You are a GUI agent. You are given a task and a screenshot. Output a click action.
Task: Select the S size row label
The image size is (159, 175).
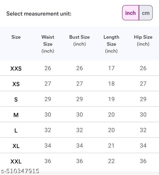16,99
